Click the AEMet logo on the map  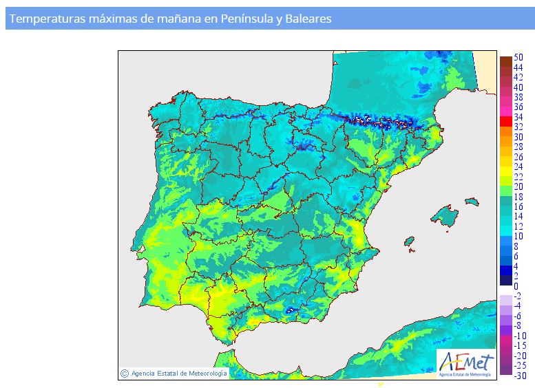[x=465, y=362]
